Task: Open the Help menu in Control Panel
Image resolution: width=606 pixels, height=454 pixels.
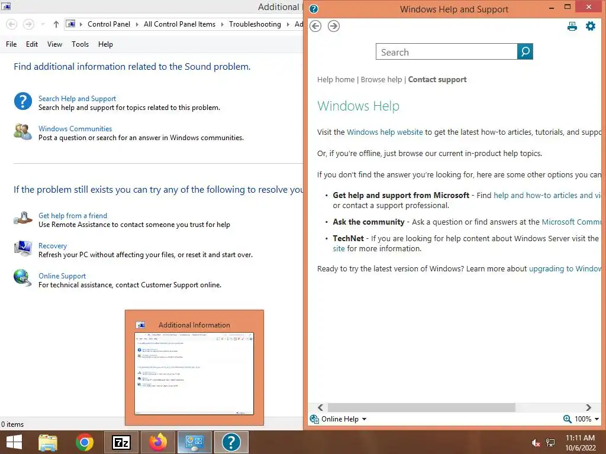Action: pos(105,44)
